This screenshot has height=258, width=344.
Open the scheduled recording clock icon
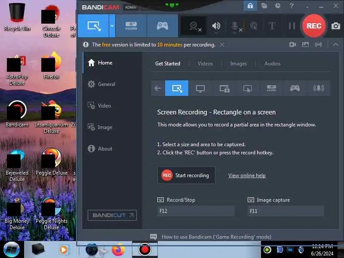pyautogui.click(x=278, y=6)
